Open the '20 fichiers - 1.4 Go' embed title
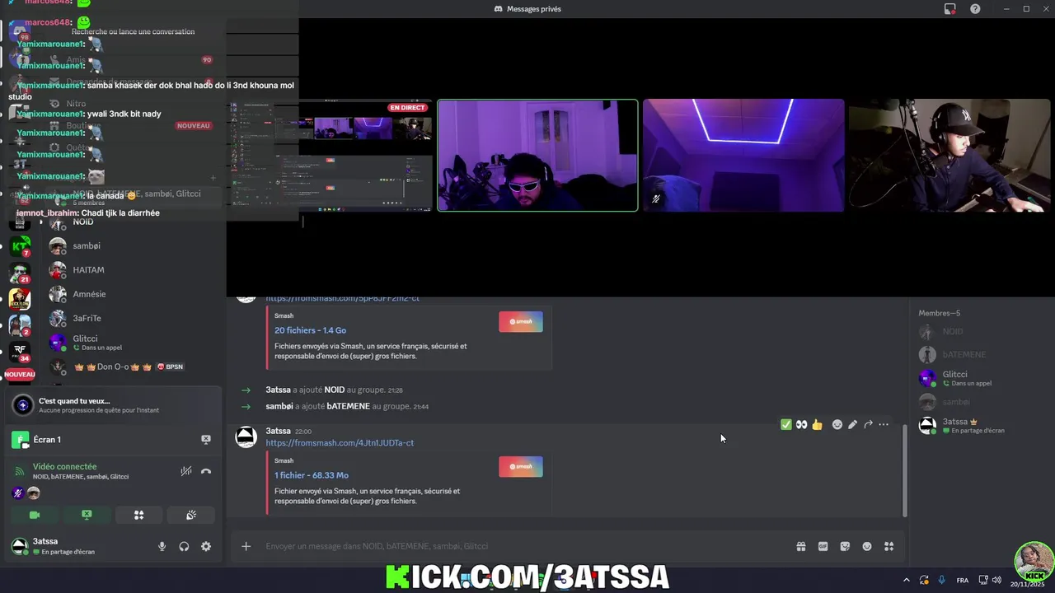This screenshot has height=593, width=1055. pyautogui.click(x=310, y=330)
